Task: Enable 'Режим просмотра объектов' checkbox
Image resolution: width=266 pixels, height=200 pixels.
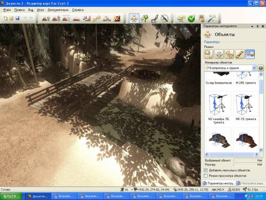Action: click(x=205, y=175)
